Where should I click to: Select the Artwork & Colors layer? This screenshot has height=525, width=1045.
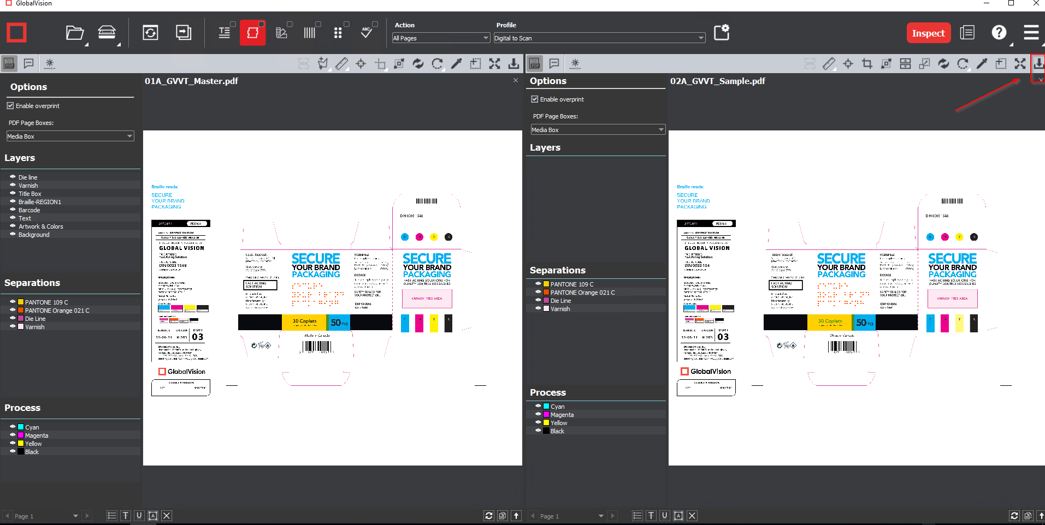pos(40,226)
